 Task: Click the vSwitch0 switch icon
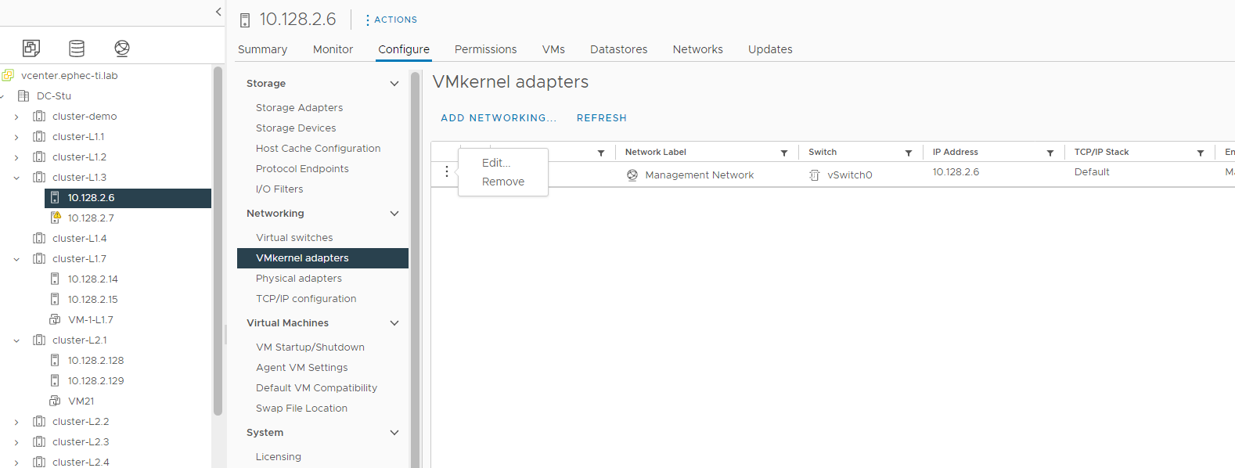(815, 175)
